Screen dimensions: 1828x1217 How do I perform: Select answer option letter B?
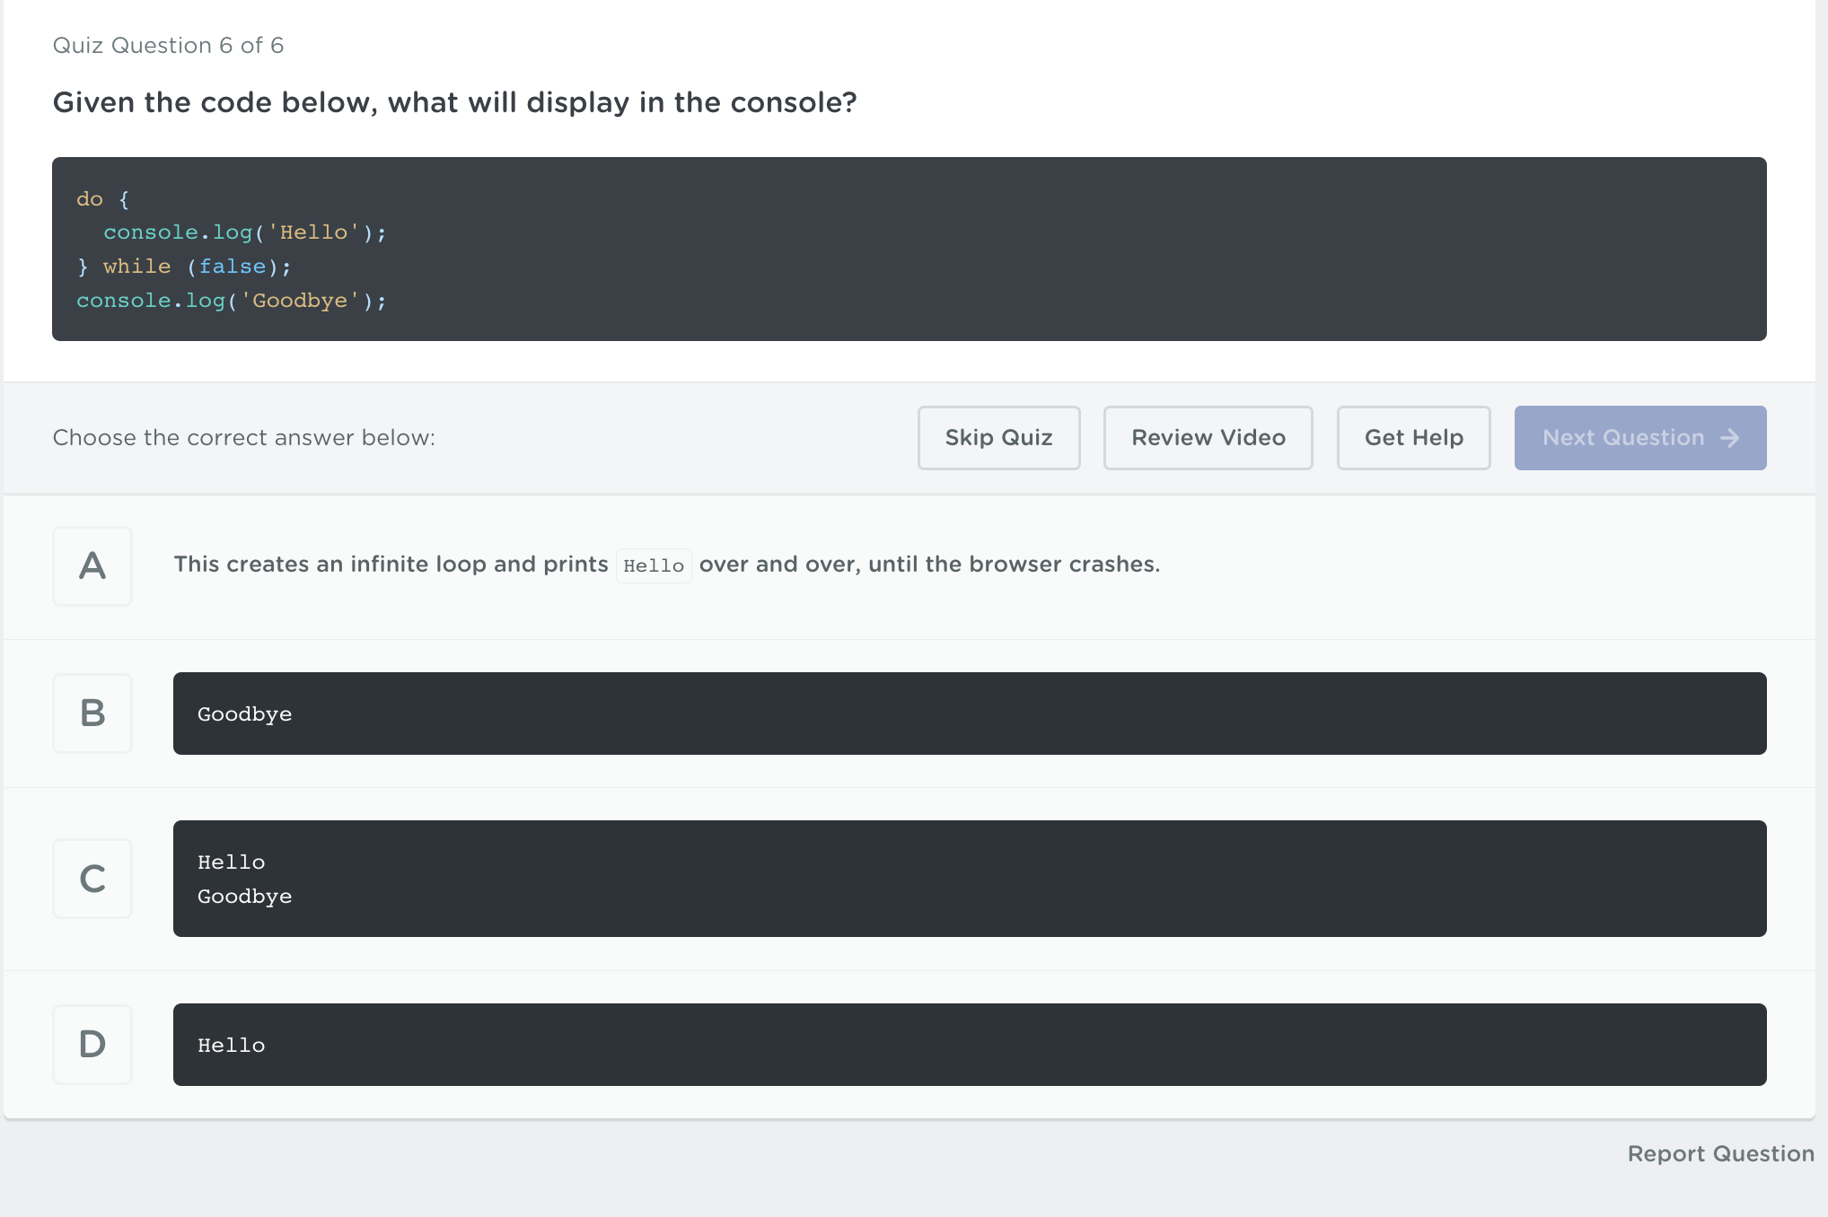click(92, 714)
